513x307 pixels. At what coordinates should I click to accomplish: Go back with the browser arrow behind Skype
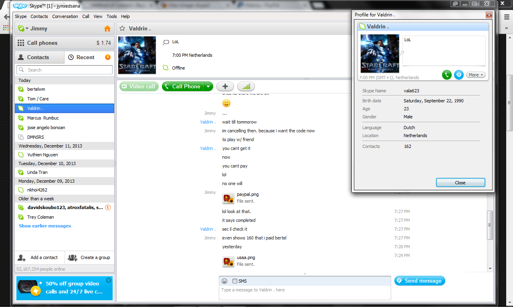[x=6, y=17]
